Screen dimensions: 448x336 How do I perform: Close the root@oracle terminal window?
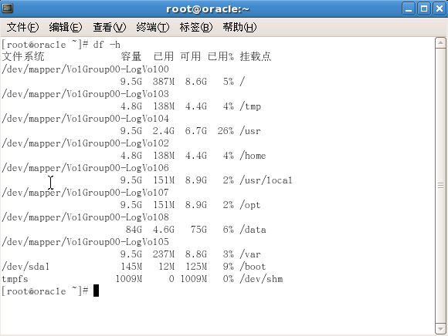(440, 8)
